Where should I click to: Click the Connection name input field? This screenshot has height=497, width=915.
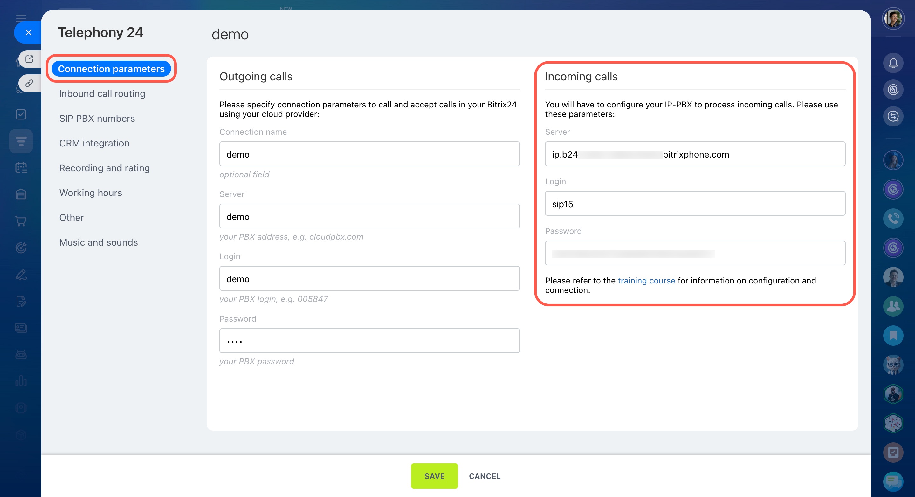point(369,154)
